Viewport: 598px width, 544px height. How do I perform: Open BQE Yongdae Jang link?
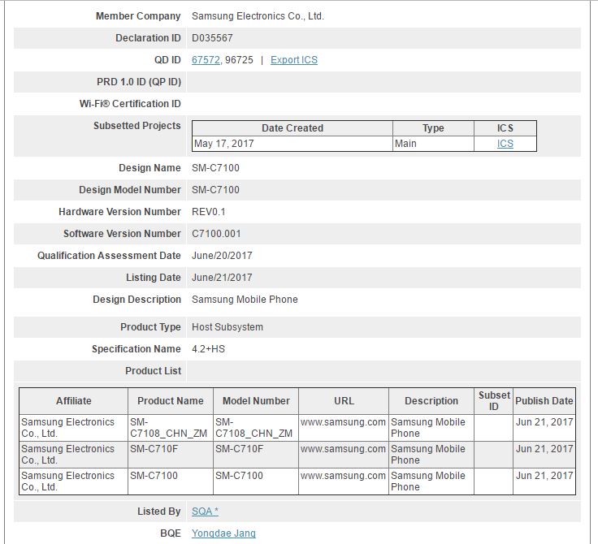tap(223, 533)
